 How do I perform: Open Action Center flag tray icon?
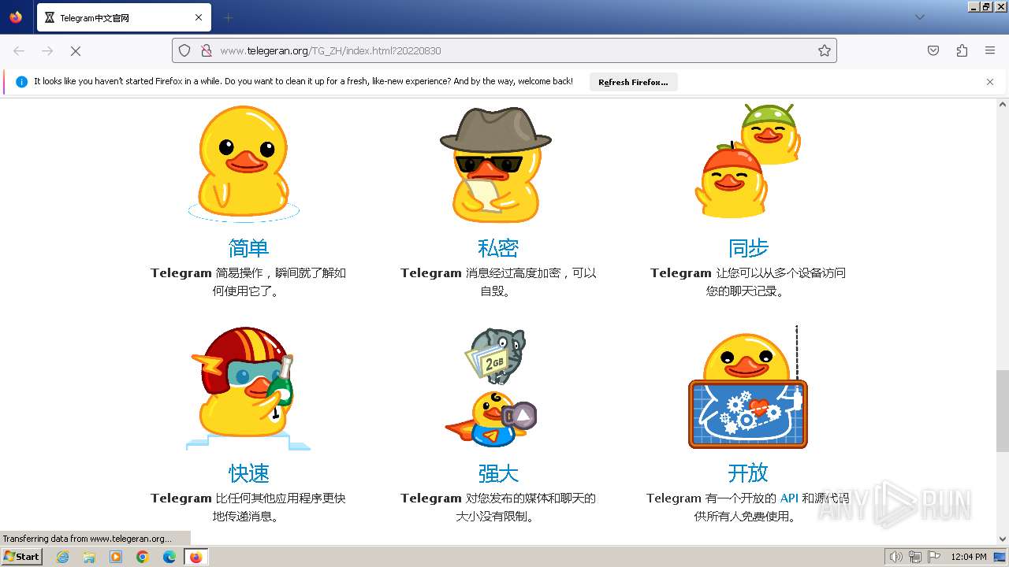(933, 557)
